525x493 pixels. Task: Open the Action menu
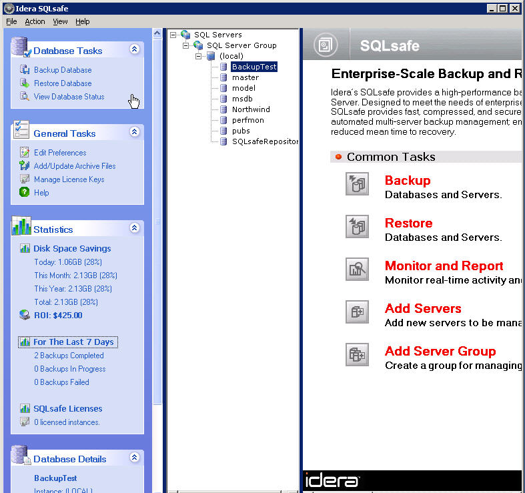click(35, 21)
